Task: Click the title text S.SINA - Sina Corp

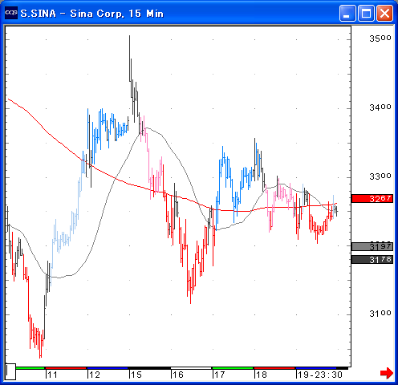Action: [x=72, y=14]
